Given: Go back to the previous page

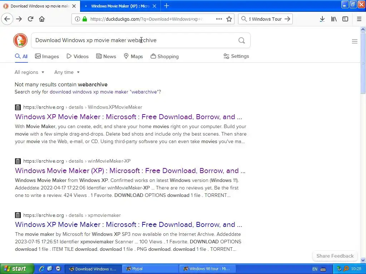Looking at the screenshot, I should [x=7, y=19].
